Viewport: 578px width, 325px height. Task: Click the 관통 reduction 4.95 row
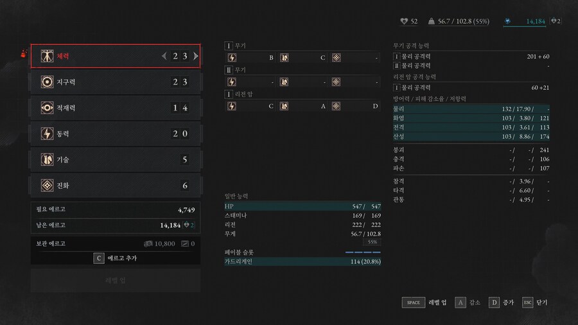[x=471, y=200]
